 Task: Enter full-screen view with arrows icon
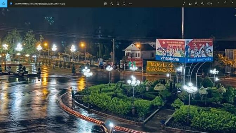[184, 4]
